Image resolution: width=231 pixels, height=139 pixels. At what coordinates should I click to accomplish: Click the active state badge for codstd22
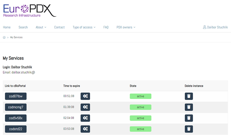click(140, 129)
